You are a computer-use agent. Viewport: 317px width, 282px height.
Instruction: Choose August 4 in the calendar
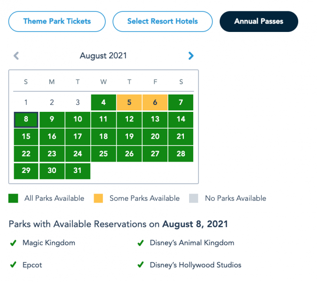[103, 102]
